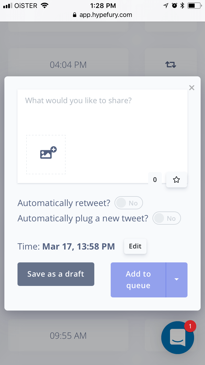Viewport: 205px width, 365px height.
Task: Tap the alarm clock status icon
Action: click(x=174, y=5)
